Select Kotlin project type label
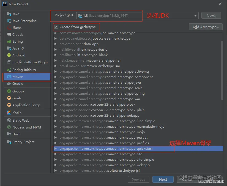Viewport: 227px width, 186px height. point(17,113)
